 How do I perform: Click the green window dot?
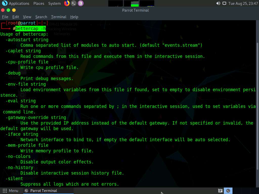[8, 10]
